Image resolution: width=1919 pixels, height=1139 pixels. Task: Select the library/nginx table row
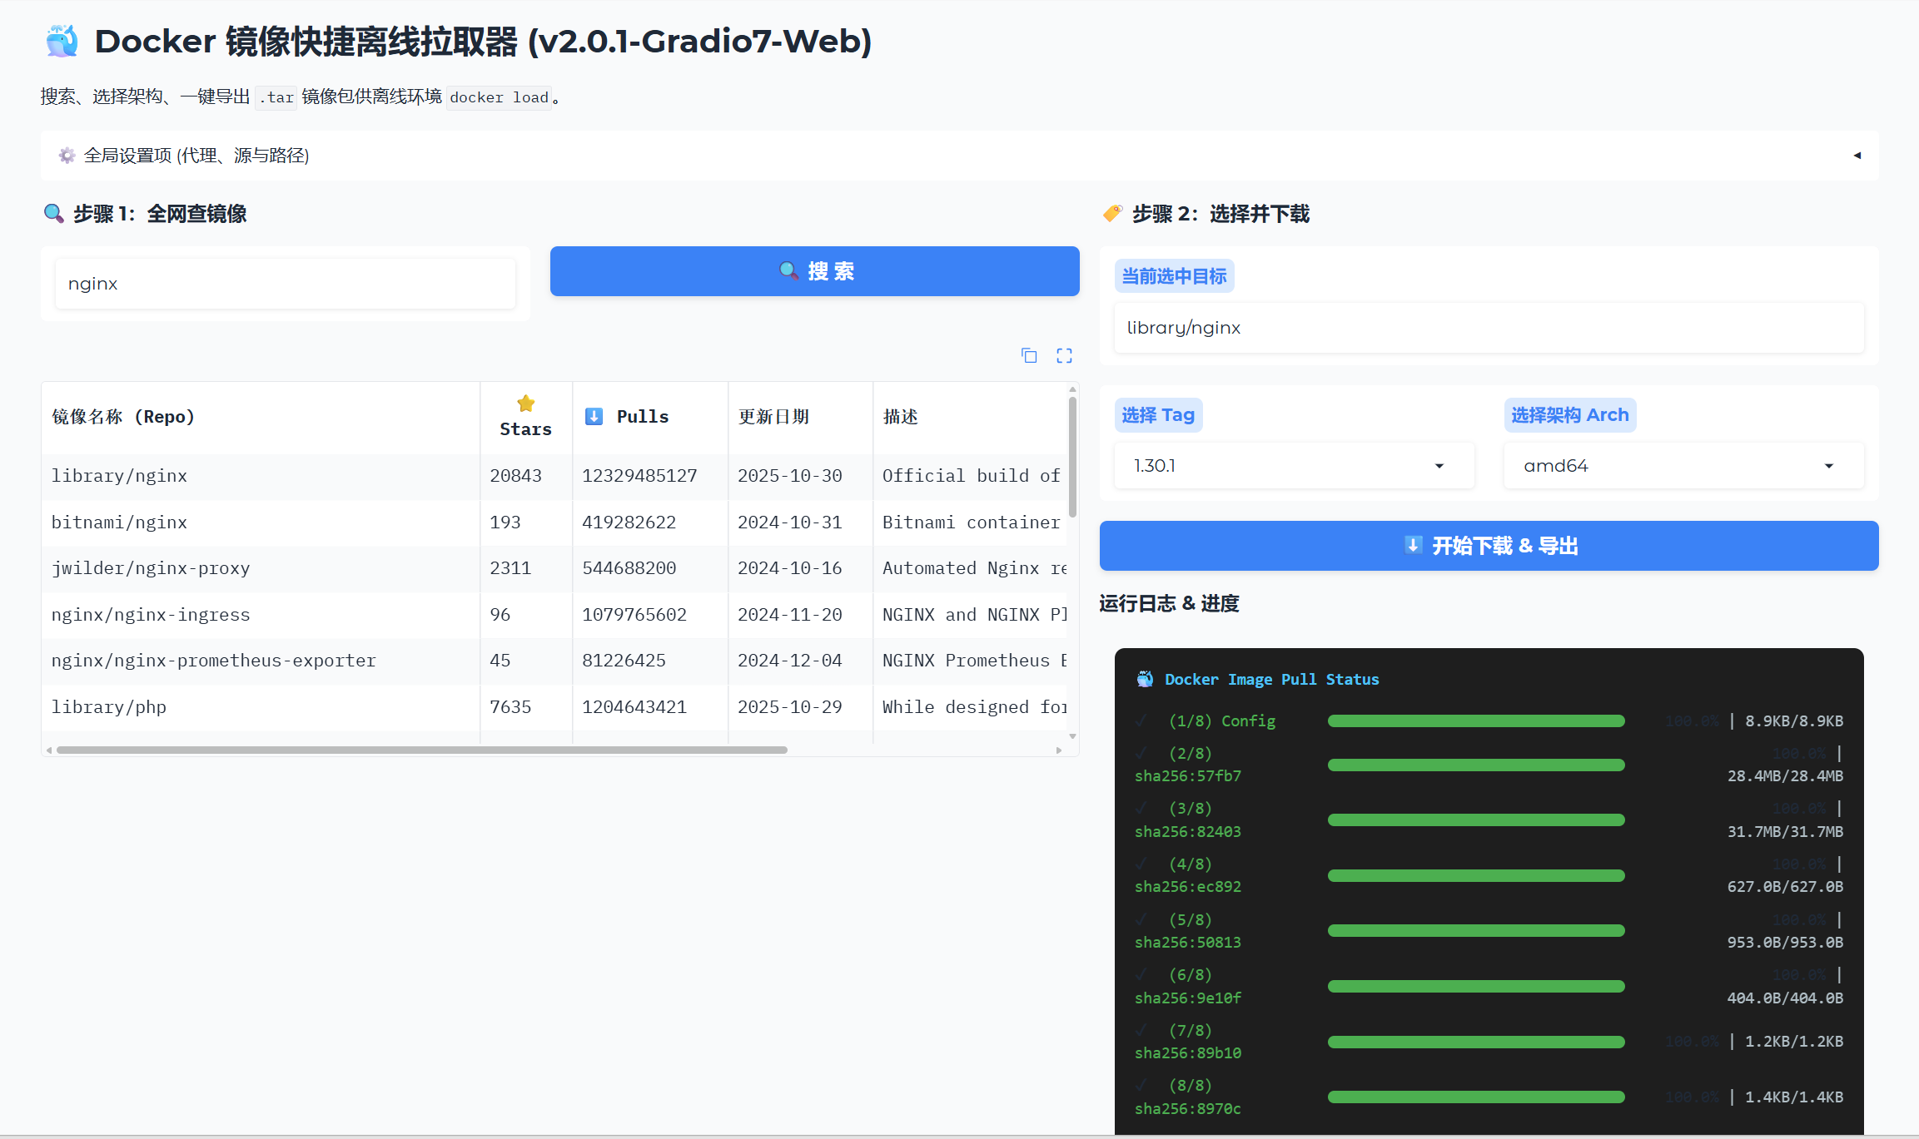554,476
